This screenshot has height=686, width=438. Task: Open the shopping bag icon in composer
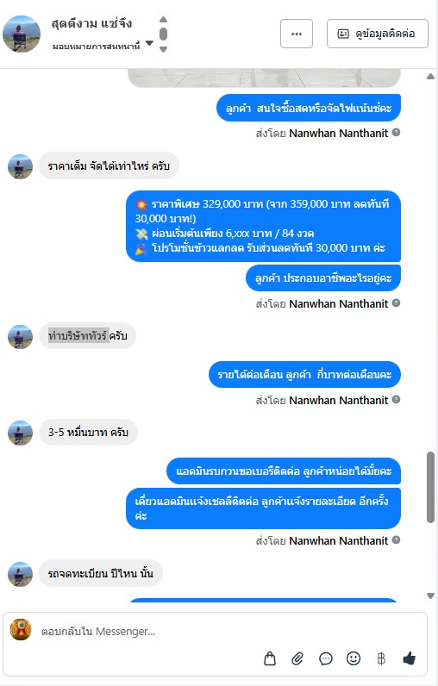[270, 658]
